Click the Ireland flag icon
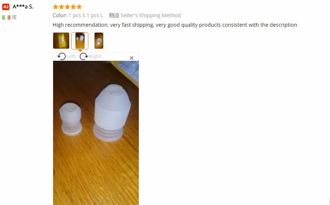Viewport: 330px width, 205px height. [6, 18]
